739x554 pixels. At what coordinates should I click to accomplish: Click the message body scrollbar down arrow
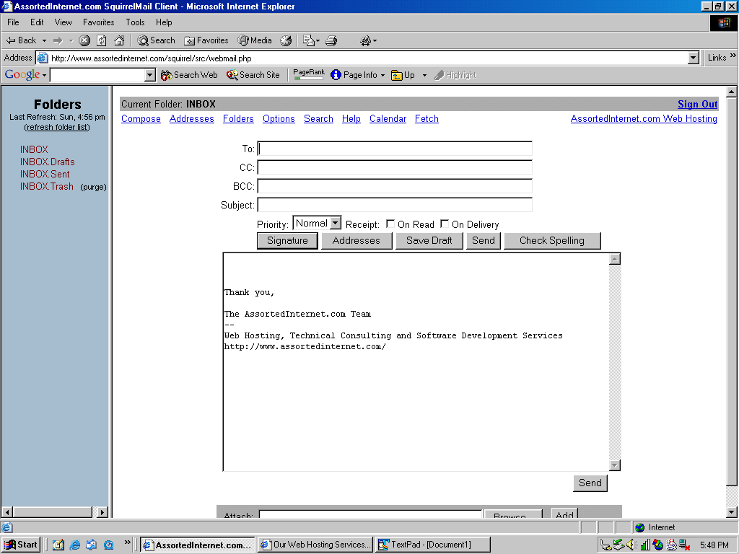point(615,465)
